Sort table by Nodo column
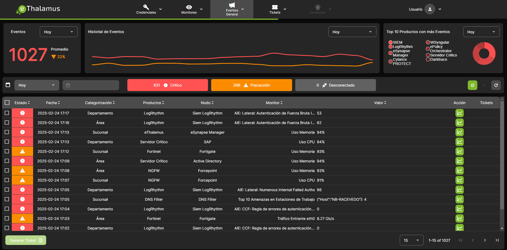This screenshot has height=250, width=507. [207, 103]
